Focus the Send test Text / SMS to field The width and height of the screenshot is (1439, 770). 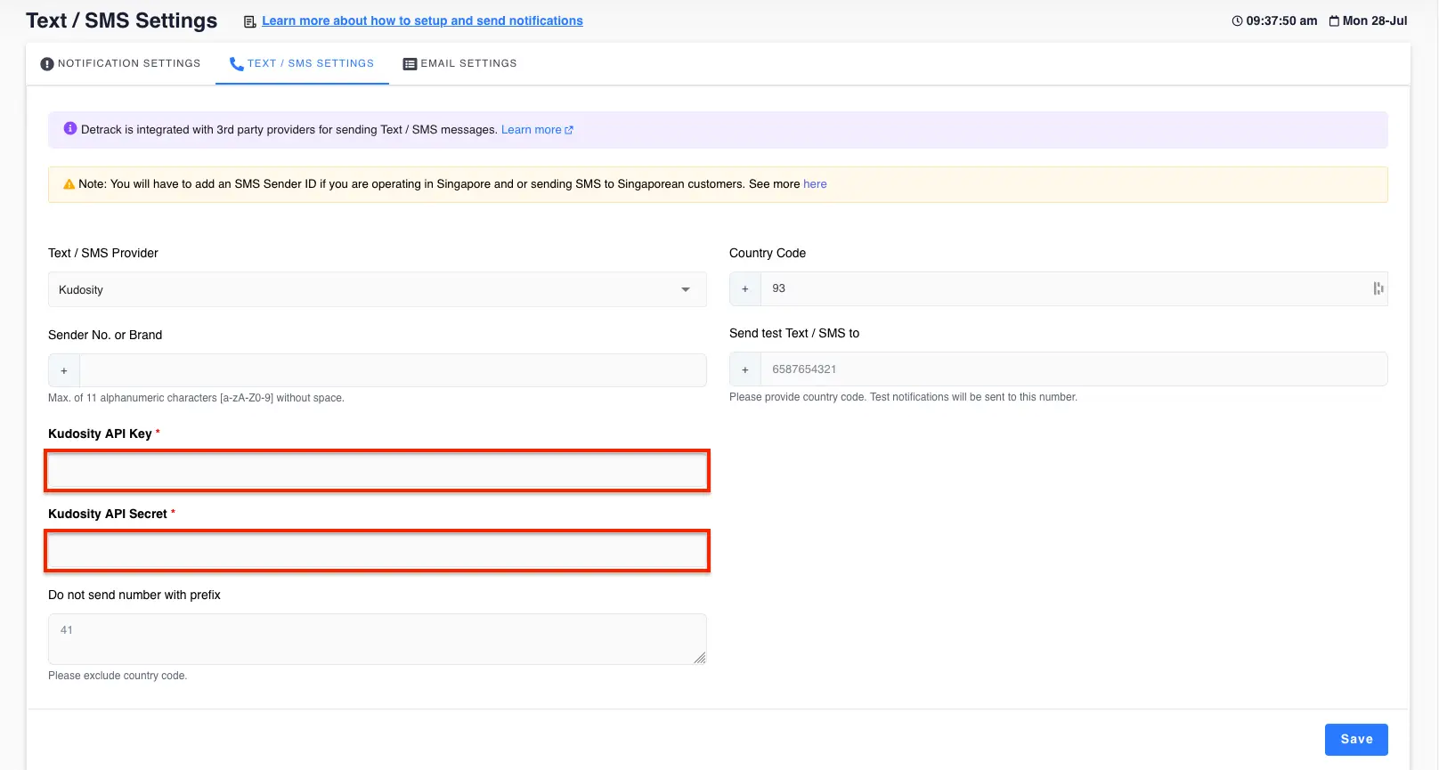(x=1074, y=369)
